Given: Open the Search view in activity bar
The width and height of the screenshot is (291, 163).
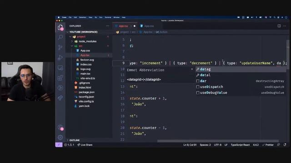Looking at the screenshot, I should [60, 37].
